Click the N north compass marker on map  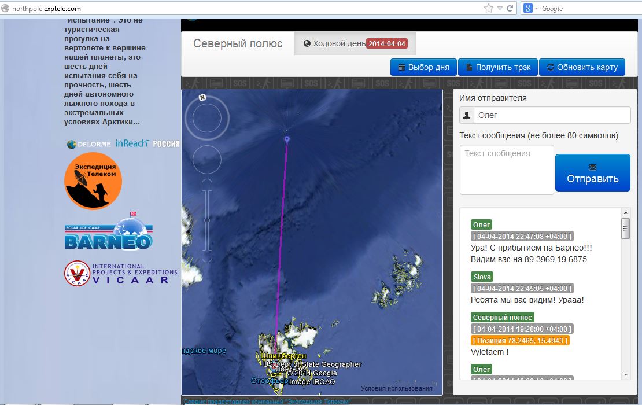pos(202,97)
